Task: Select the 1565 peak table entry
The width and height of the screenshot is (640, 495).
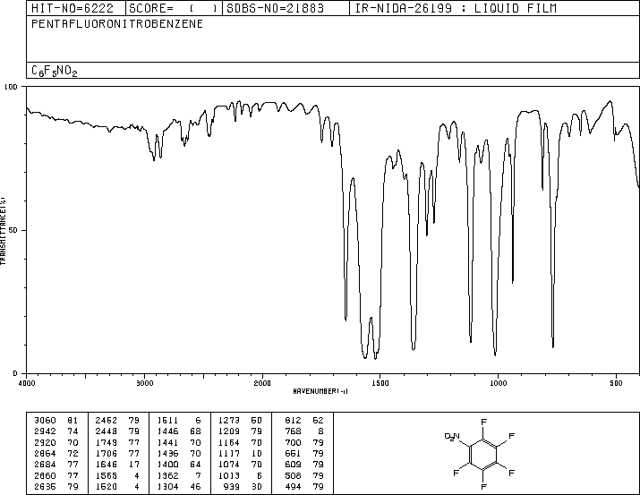Action: [117, 475]
